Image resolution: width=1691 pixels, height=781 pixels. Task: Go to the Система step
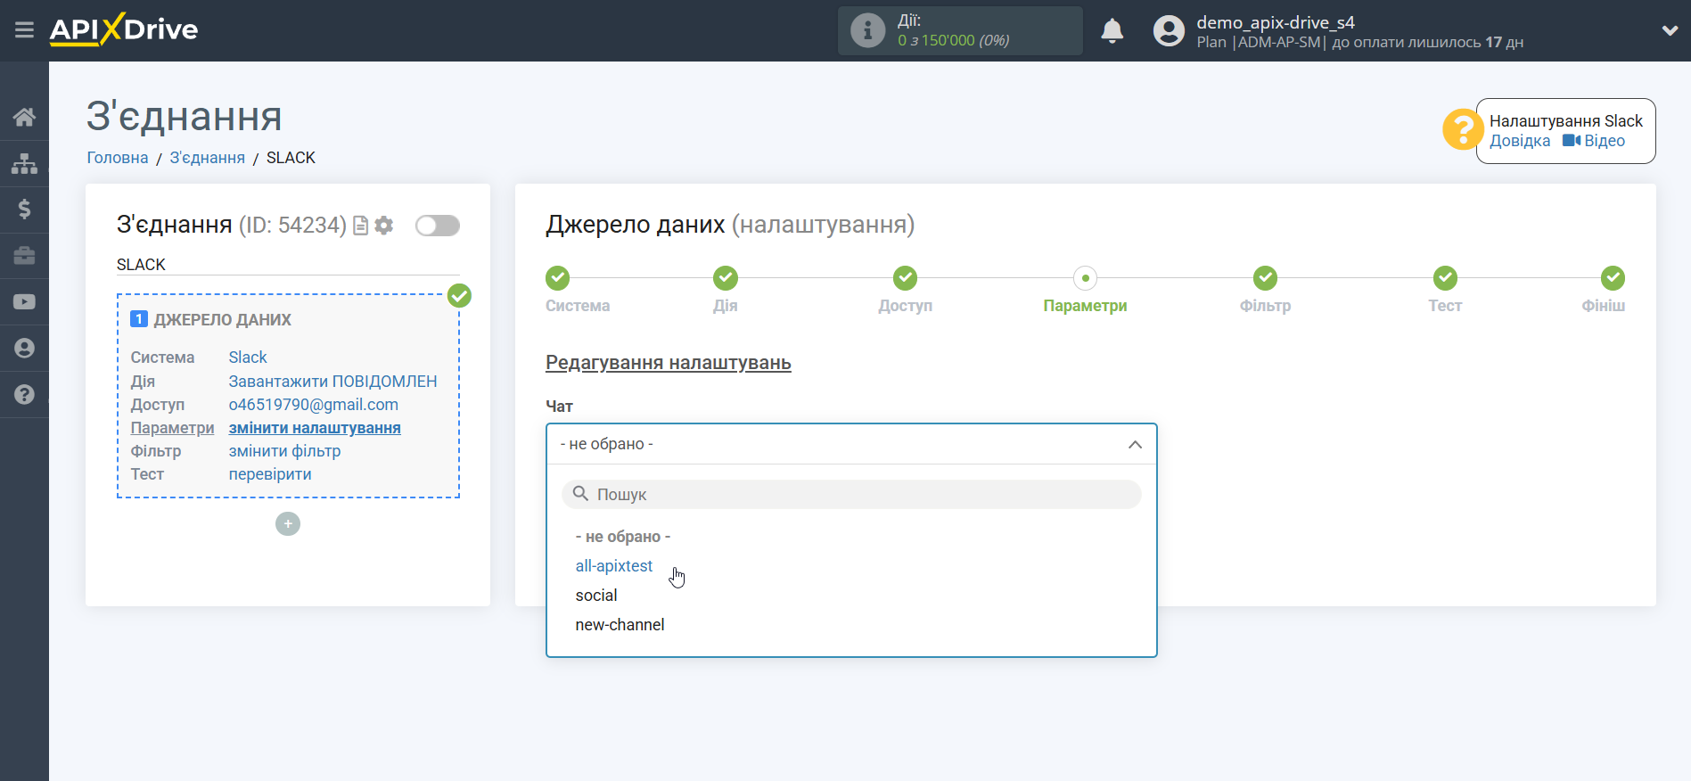558,278
